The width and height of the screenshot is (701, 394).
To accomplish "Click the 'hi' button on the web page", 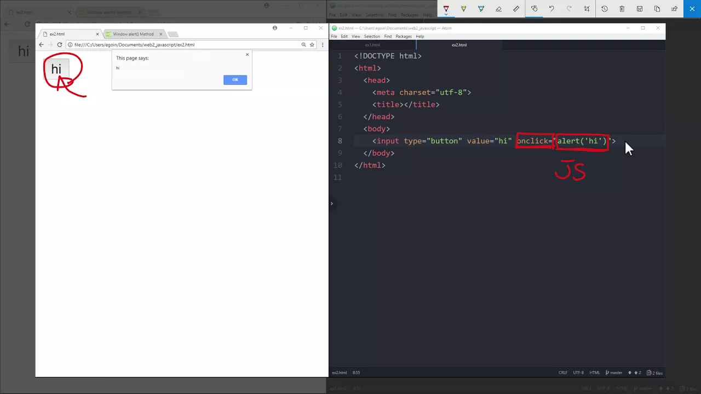I will coord(56,69).
